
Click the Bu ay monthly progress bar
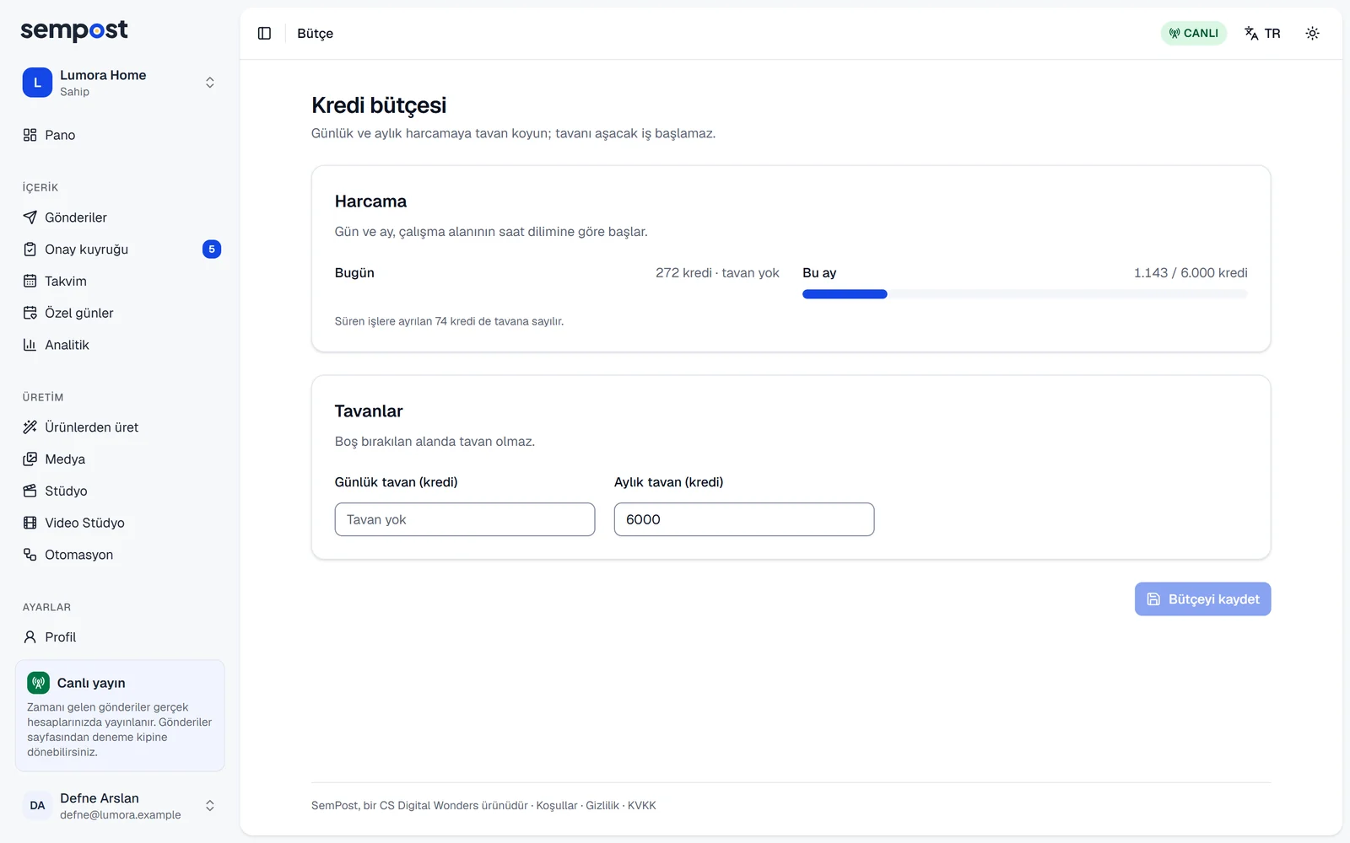1024,294
